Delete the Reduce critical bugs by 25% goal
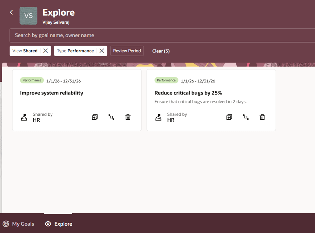Screen dimensions: 315x233 click(262, 117)
